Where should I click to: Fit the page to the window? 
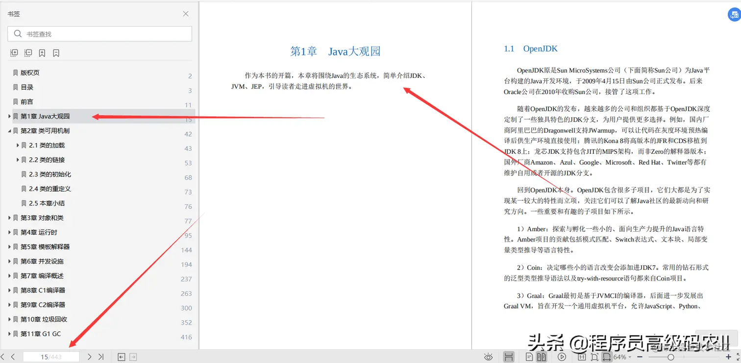tap(595, 357)
